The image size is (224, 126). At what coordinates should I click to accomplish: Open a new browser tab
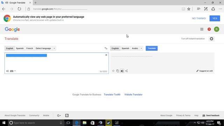(35, 2)
